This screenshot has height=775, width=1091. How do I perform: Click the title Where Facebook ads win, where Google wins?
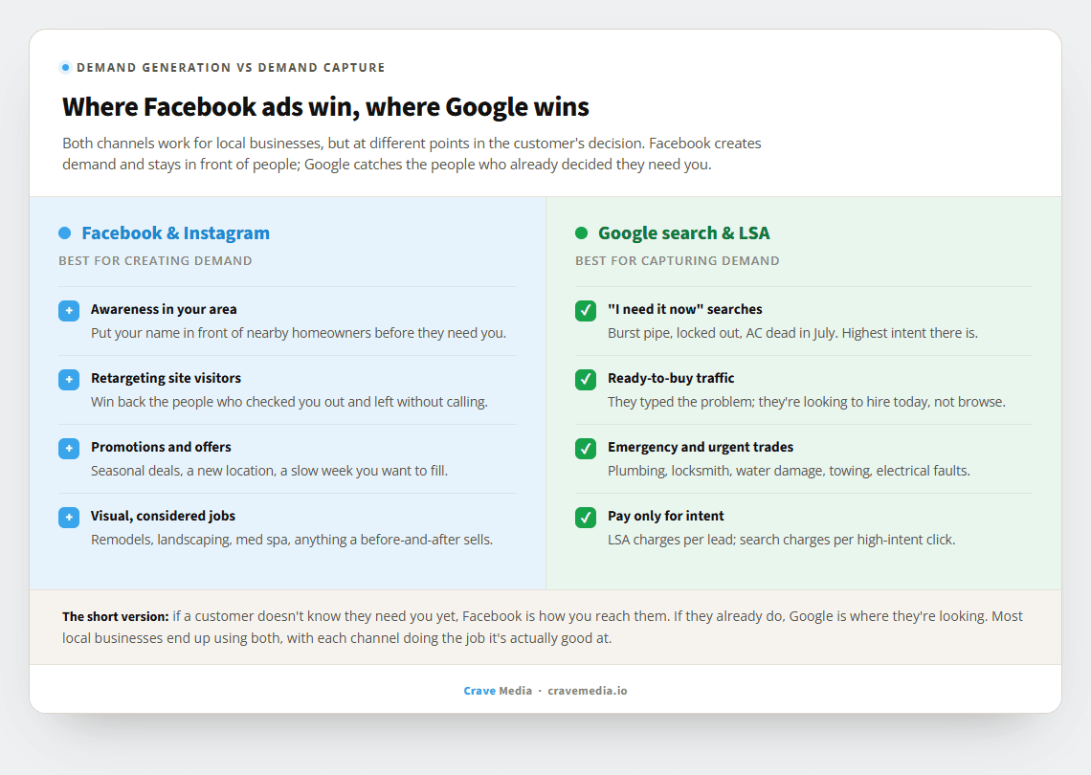325,107
